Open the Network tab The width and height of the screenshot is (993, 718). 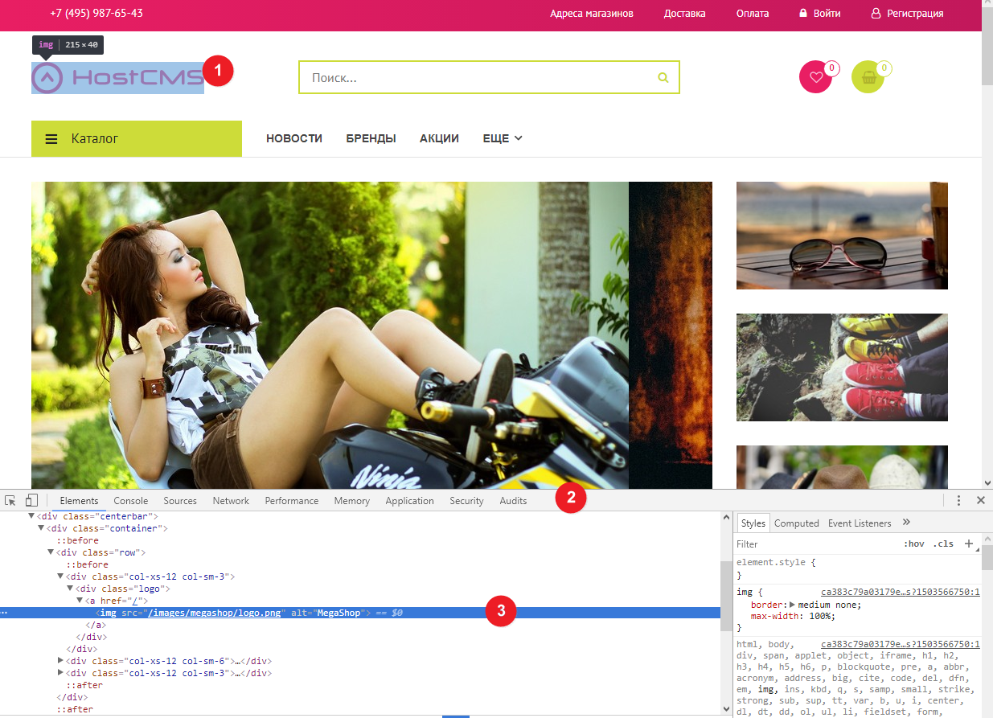[231, 500]
